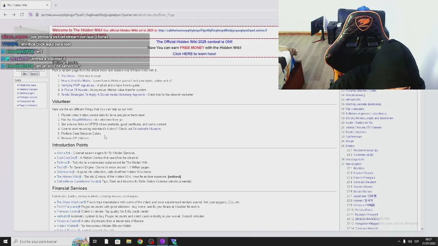Open Printable version link
This screenshot has width=438, height=246.
[28, 97]
